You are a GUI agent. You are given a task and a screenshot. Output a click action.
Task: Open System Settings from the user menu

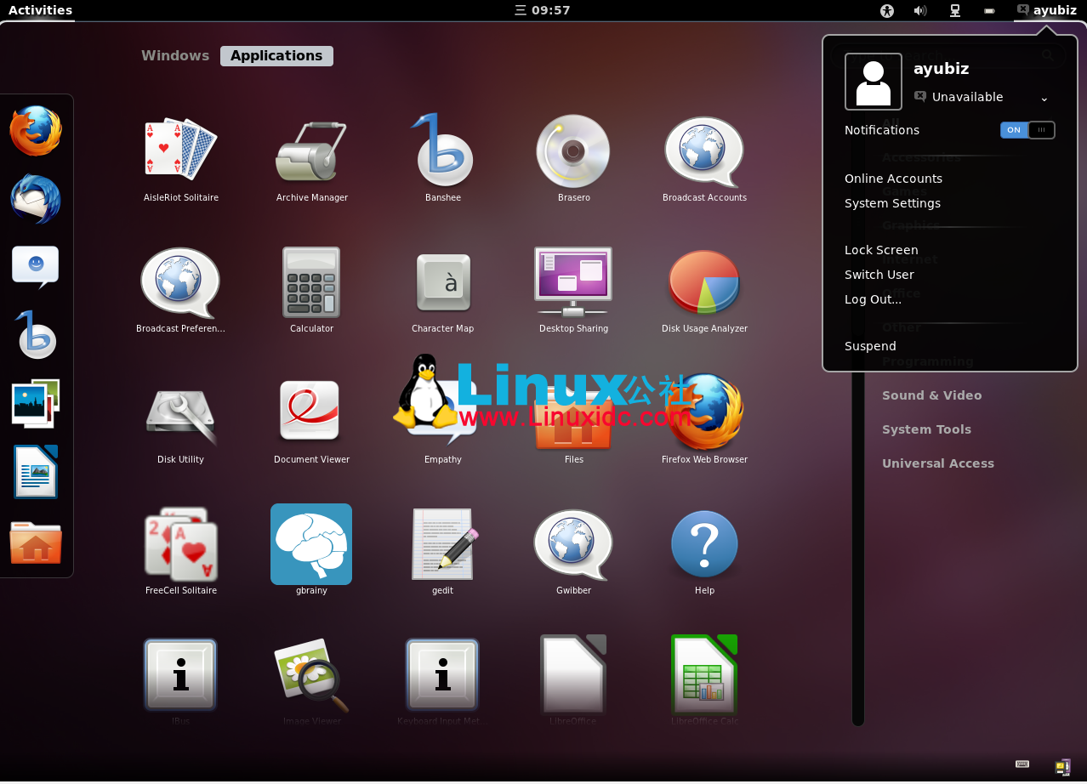click(x=892, y=203)
